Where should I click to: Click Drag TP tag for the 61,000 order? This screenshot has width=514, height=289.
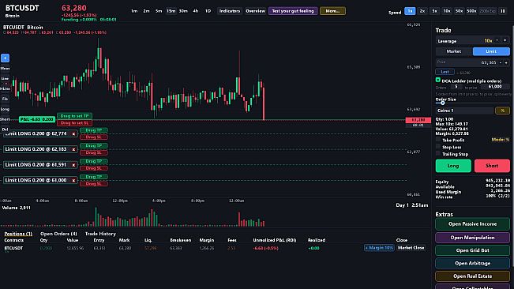coord(94,177)
